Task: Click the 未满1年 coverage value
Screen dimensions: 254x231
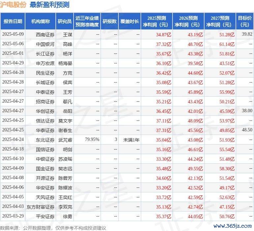Action: pos(131,140)
